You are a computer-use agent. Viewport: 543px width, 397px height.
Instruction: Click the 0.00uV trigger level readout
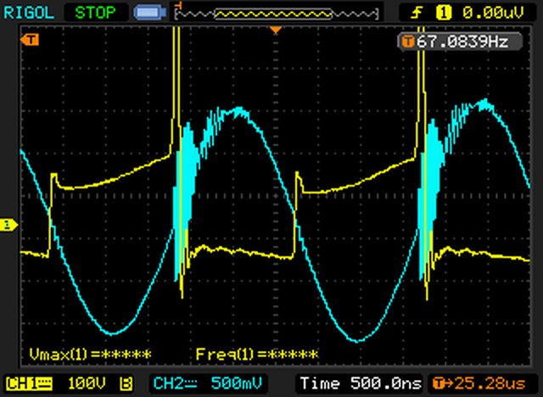click(x=490, y=12)
